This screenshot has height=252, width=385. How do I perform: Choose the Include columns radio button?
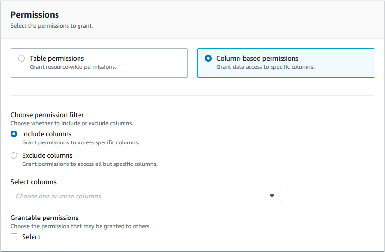tap(14, 134)
